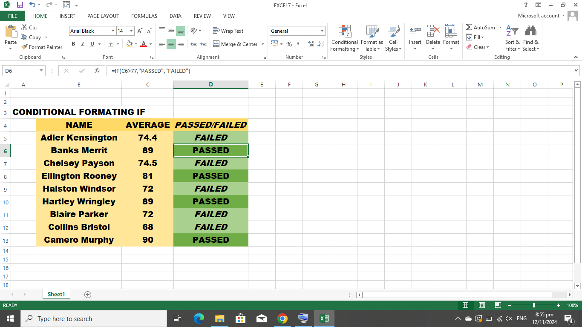The height and width of the screenshot is (327, 582).
Task: Select the Sheet1 tab
Action: click(x=56, y=294)
